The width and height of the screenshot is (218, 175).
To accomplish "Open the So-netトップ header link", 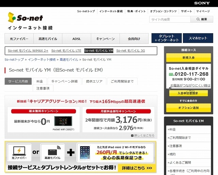I will click(86, 11).
